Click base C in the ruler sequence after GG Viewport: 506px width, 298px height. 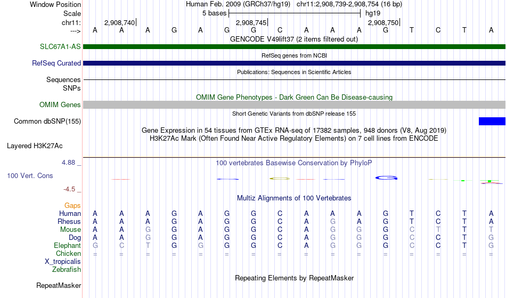280,30
